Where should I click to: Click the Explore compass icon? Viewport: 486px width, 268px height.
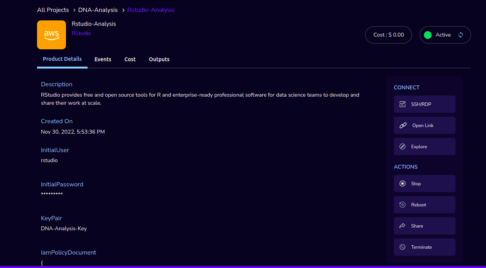coord(402,147)
